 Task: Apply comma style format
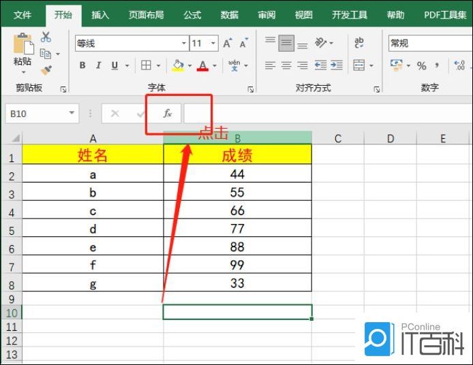tap(437, 65)
